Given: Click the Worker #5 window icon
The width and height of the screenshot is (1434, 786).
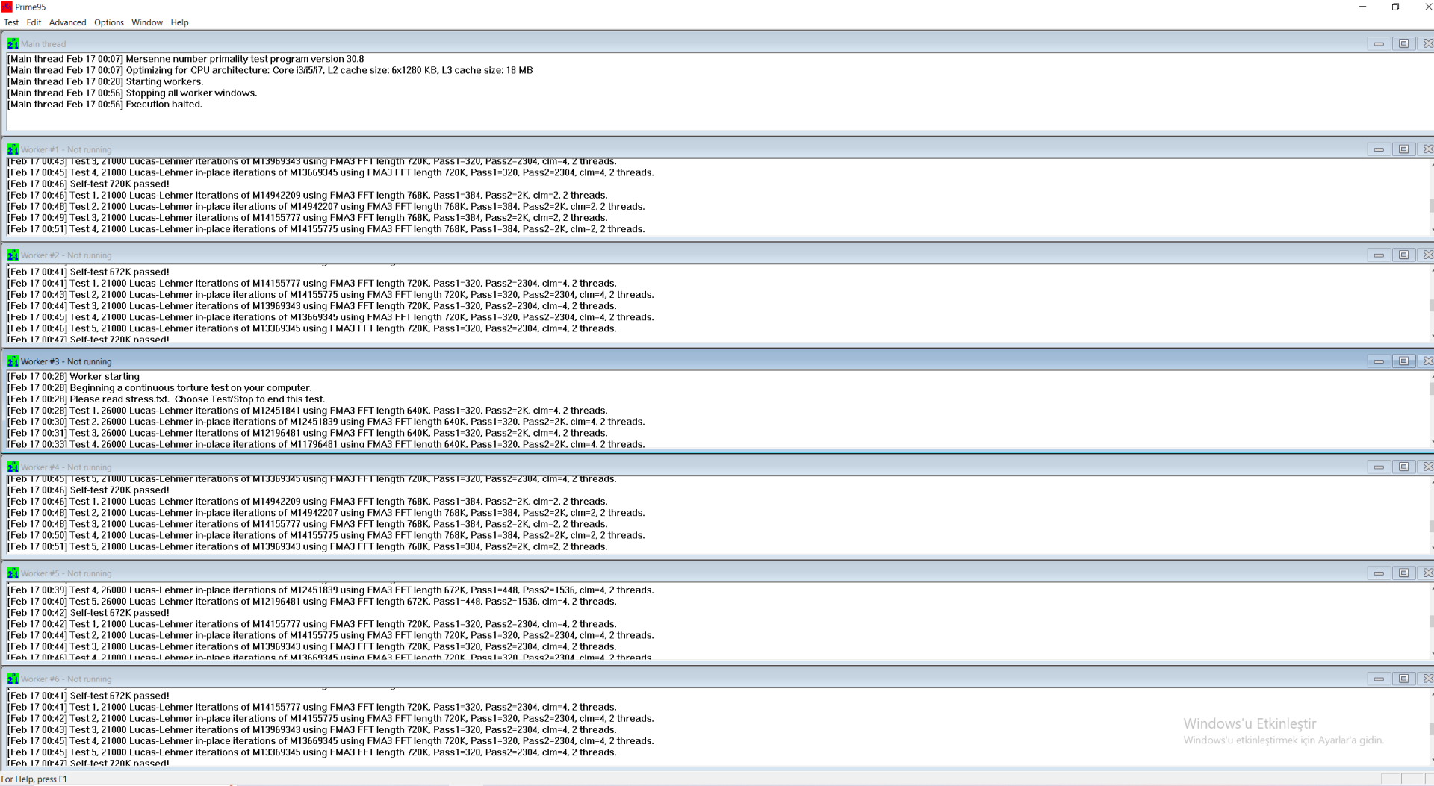Looking at the screenshot, I should [x=13, y=573].
